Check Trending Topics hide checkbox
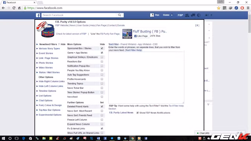The image size is (251, 141). (x=102, y=83)
